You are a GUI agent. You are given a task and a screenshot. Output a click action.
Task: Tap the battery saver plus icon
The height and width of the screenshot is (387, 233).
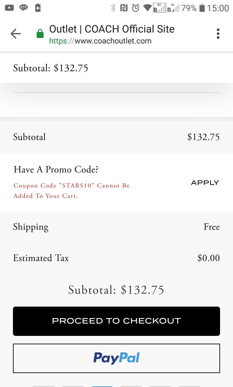[38, 8]
